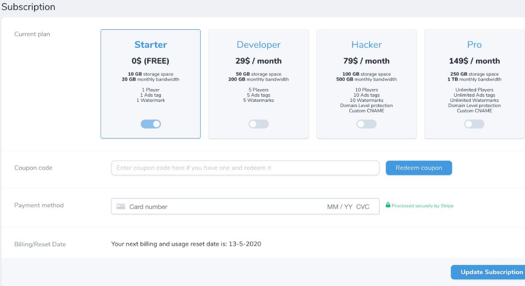Viewport: 525px width, 286px height.
Task: Click 'Domain Level protection' in Pro card
Action: [474, 105]
